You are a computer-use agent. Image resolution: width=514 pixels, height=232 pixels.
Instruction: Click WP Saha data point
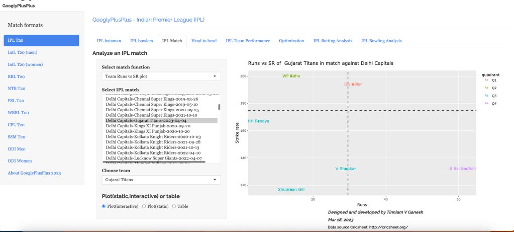[291, 76]
